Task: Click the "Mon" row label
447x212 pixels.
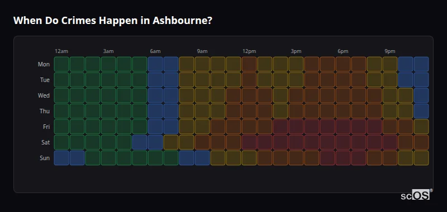Action: (44, 64)
